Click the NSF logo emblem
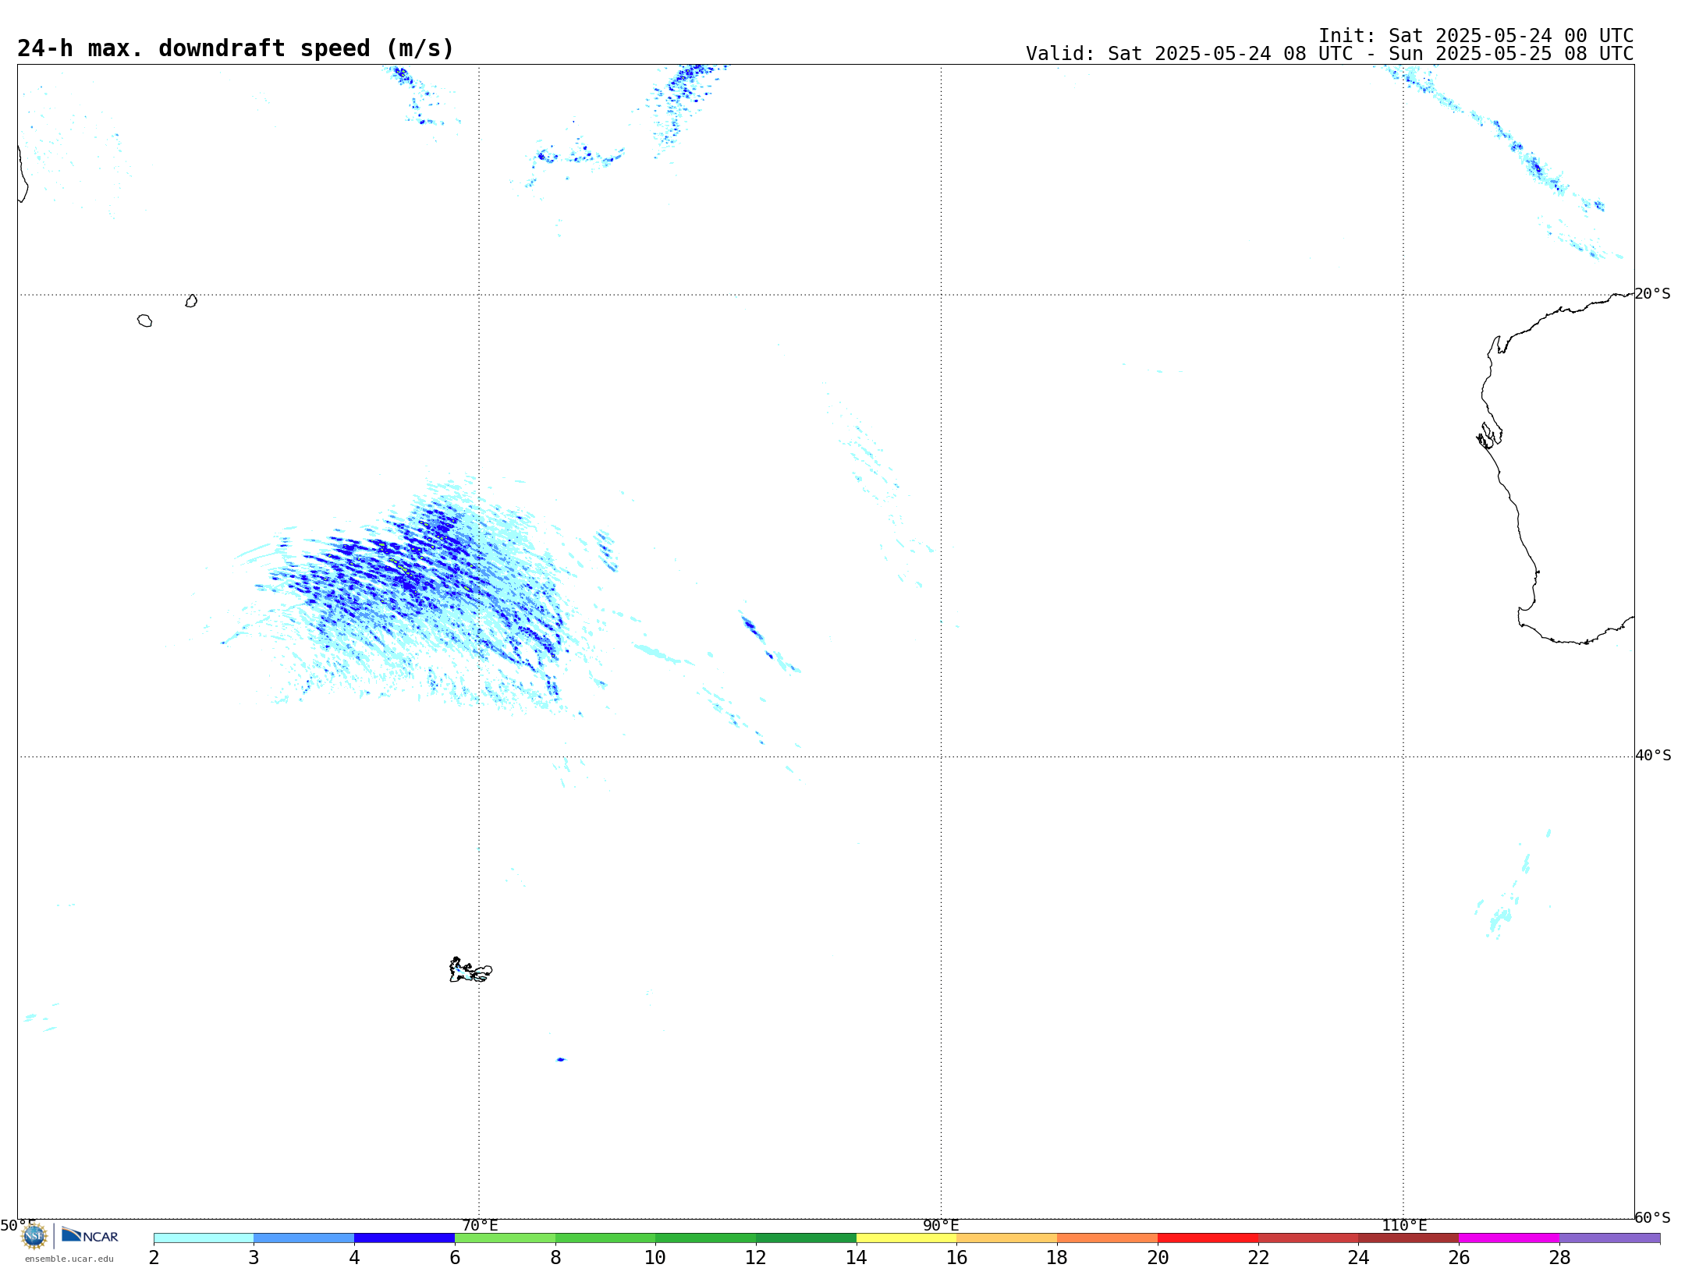The image size is (1685, 1268). click(34, 1236)
